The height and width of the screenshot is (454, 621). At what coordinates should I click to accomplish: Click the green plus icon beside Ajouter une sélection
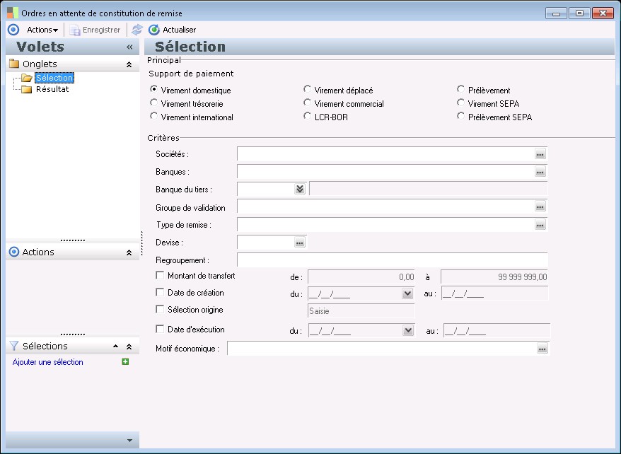point(125,362)
